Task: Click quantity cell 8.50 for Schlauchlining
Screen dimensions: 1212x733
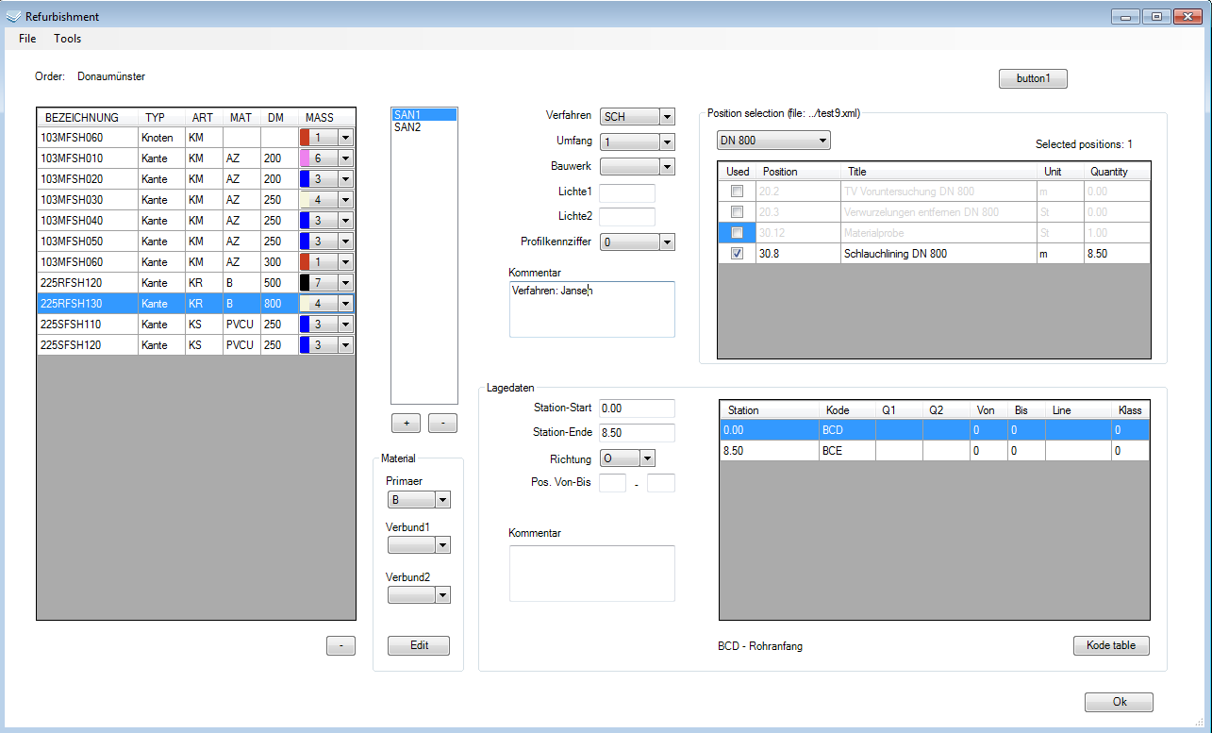Action: point(1118,254)
